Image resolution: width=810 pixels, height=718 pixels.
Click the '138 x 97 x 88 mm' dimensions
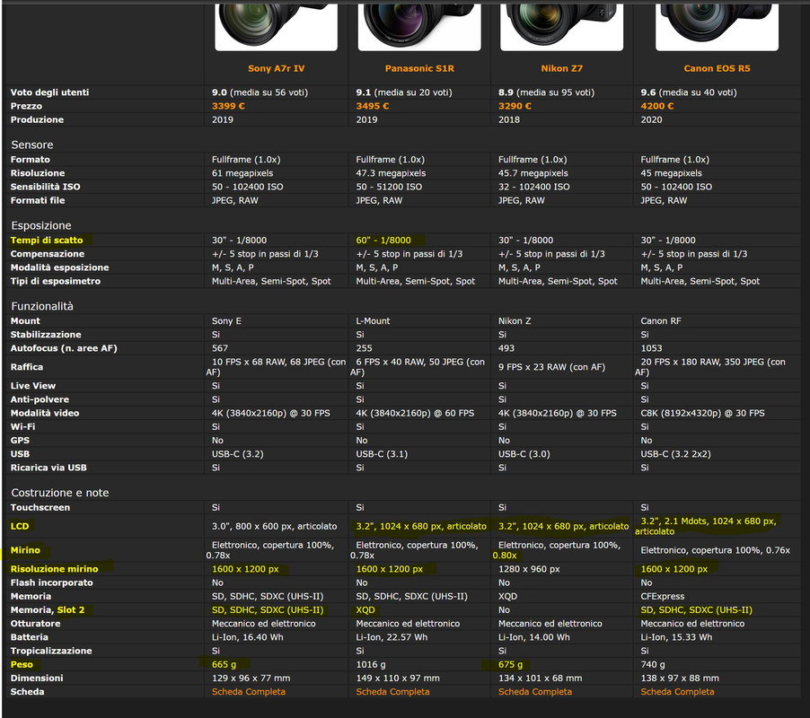tap(680, 678)
